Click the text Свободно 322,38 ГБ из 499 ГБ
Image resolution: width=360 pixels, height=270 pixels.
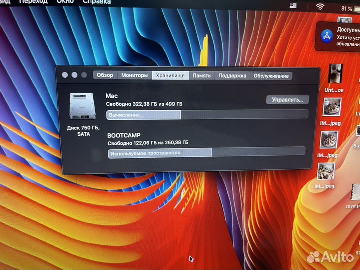tap(144, 104)
